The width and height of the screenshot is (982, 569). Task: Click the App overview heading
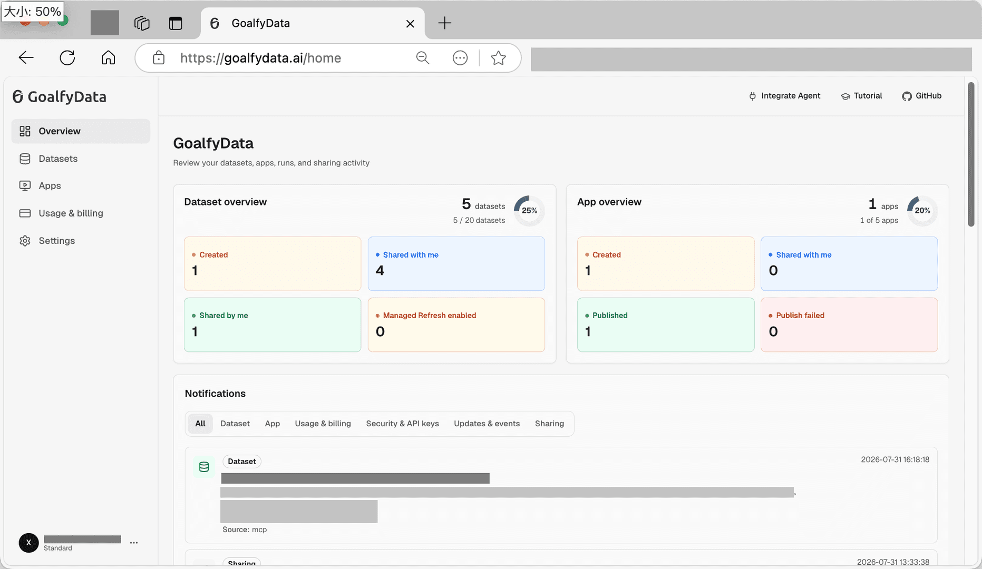pyautogui.click(x=609, y=202)
